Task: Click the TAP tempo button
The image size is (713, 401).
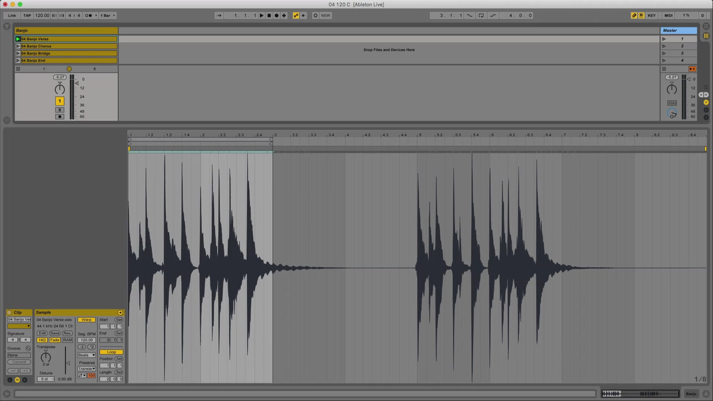Action: pyautogui.click(x=27, y=15)
